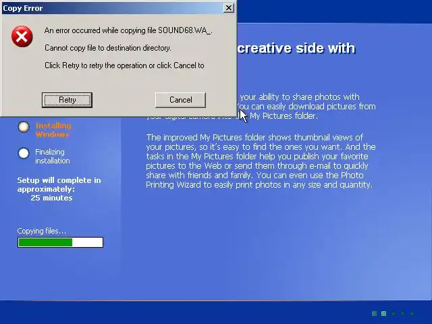Viewport: 432px width, 324px height.
Task: Select the Finalizing installation step radio indicator
Action: tap(24, 153)
